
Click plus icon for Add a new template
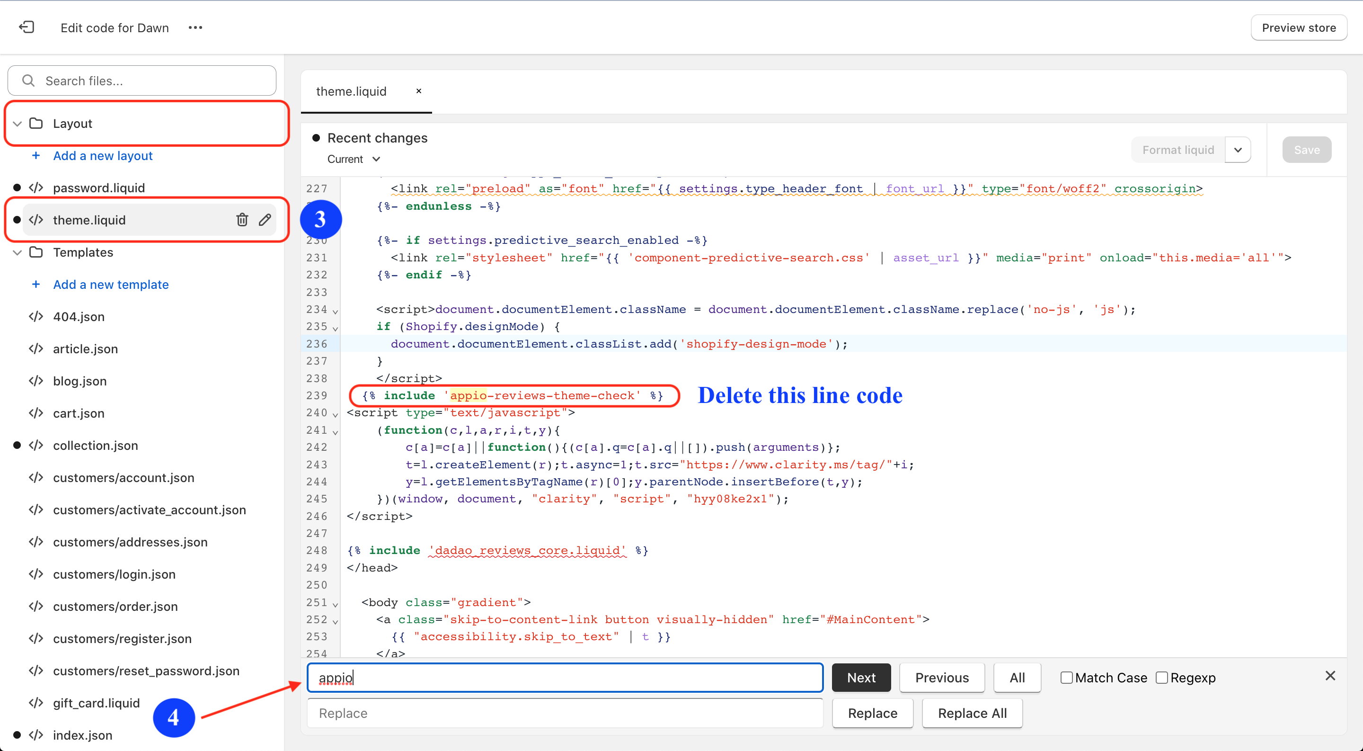[x=36, y=284]
